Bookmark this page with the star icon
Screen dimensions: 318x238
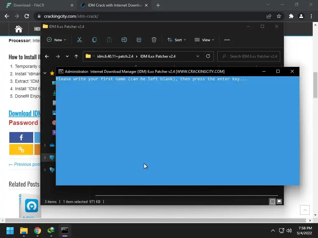coord(279,16)
